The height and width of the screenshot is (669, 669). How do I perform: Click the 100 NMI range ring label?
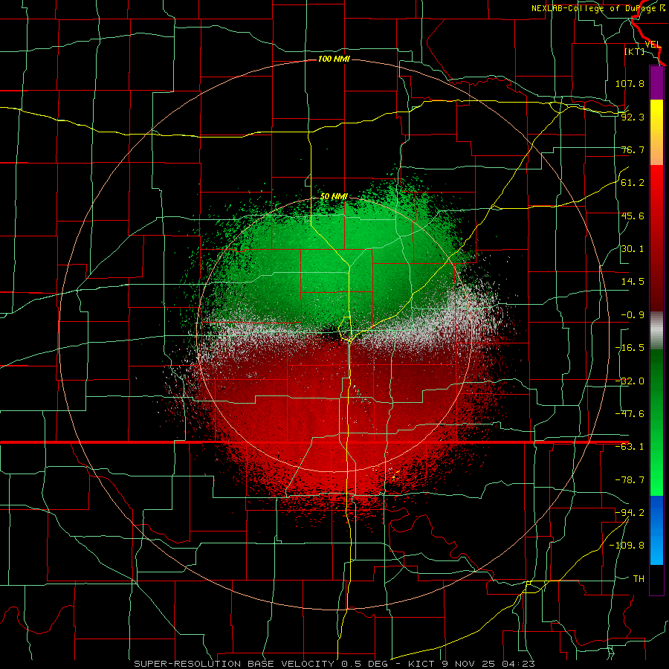pos(334,59)
